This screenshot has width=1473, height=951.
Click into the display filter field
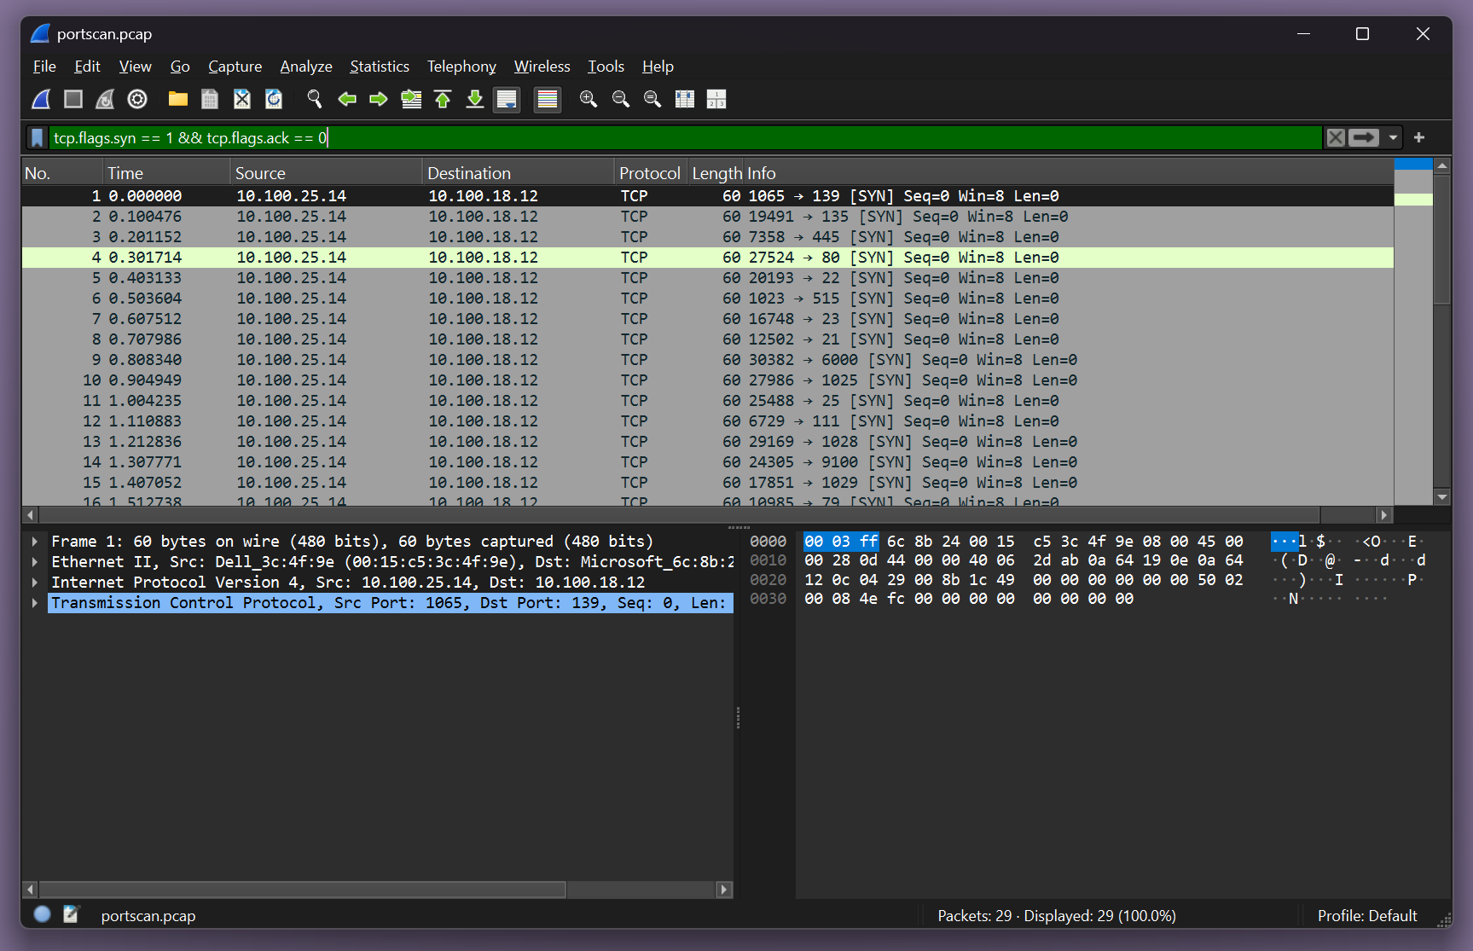click(686, 137)
